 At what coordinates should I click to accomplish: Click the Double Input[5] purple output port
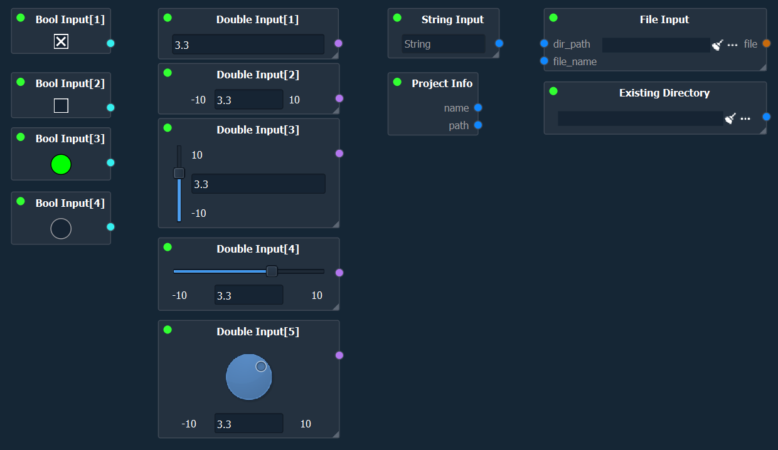(339, 355)
